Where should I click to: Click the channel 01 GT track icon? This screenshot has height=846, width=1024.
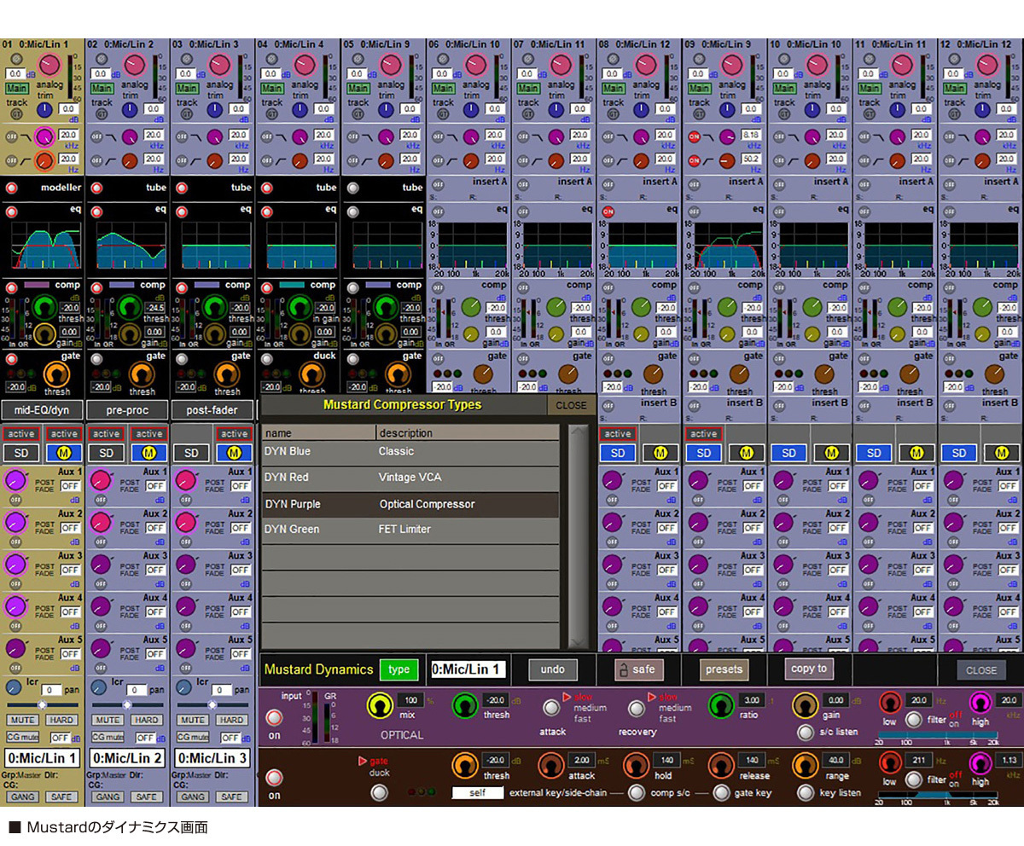click(15, 114)
